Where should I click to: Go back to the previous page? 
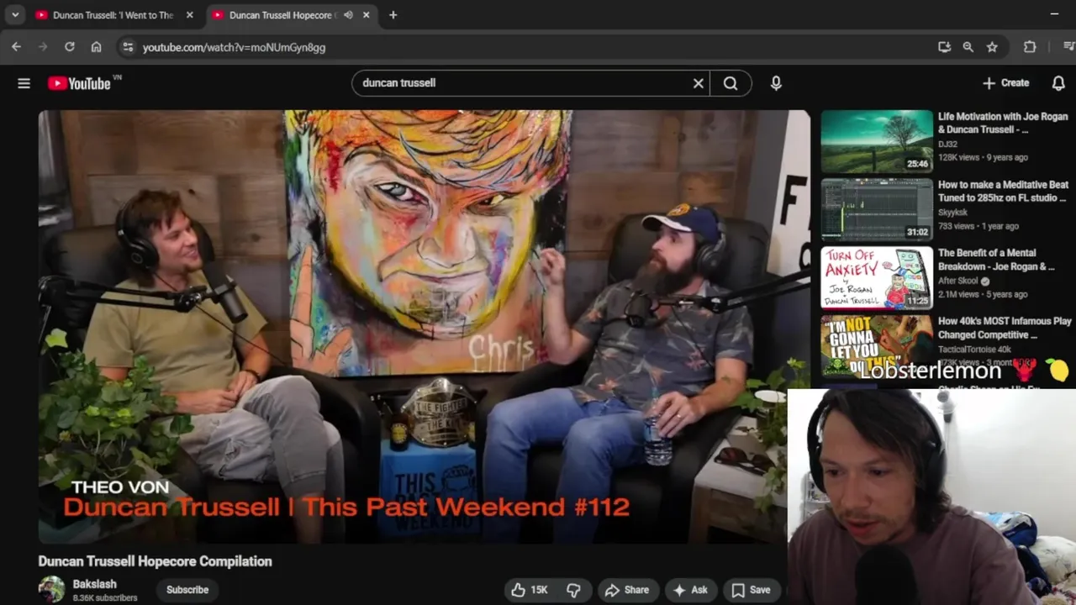[16, 47]
